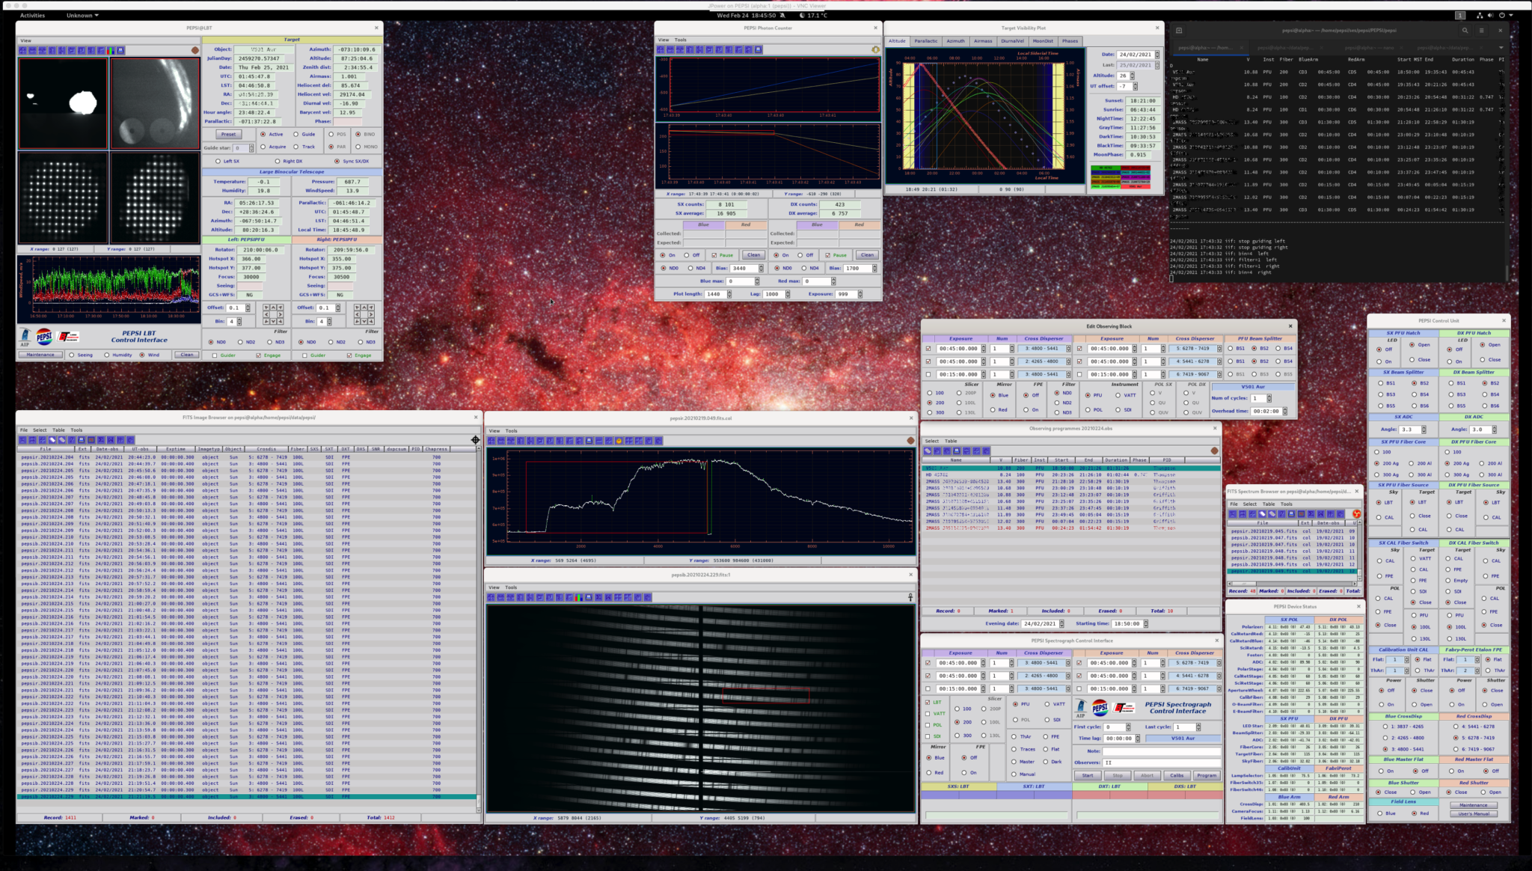Screen dimensions: 1532x871
Task: Click the Start button in Spectrograph Control Interface
Action: click(1087, 775)
